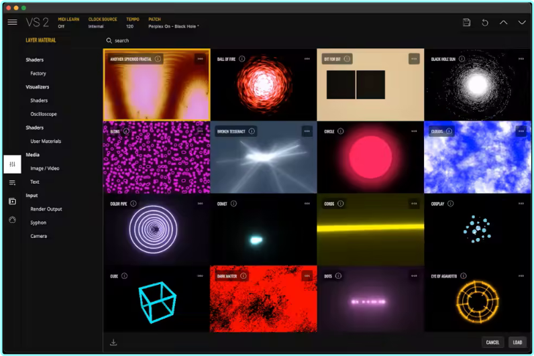This screenshot has height=356, width=534.
Task: Open the hamburger main menu
Action: pyautogui.click(x=12, y=22)
